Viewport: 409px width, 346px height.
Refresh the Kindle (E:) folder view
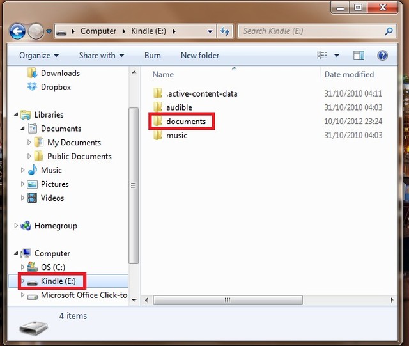225,31
